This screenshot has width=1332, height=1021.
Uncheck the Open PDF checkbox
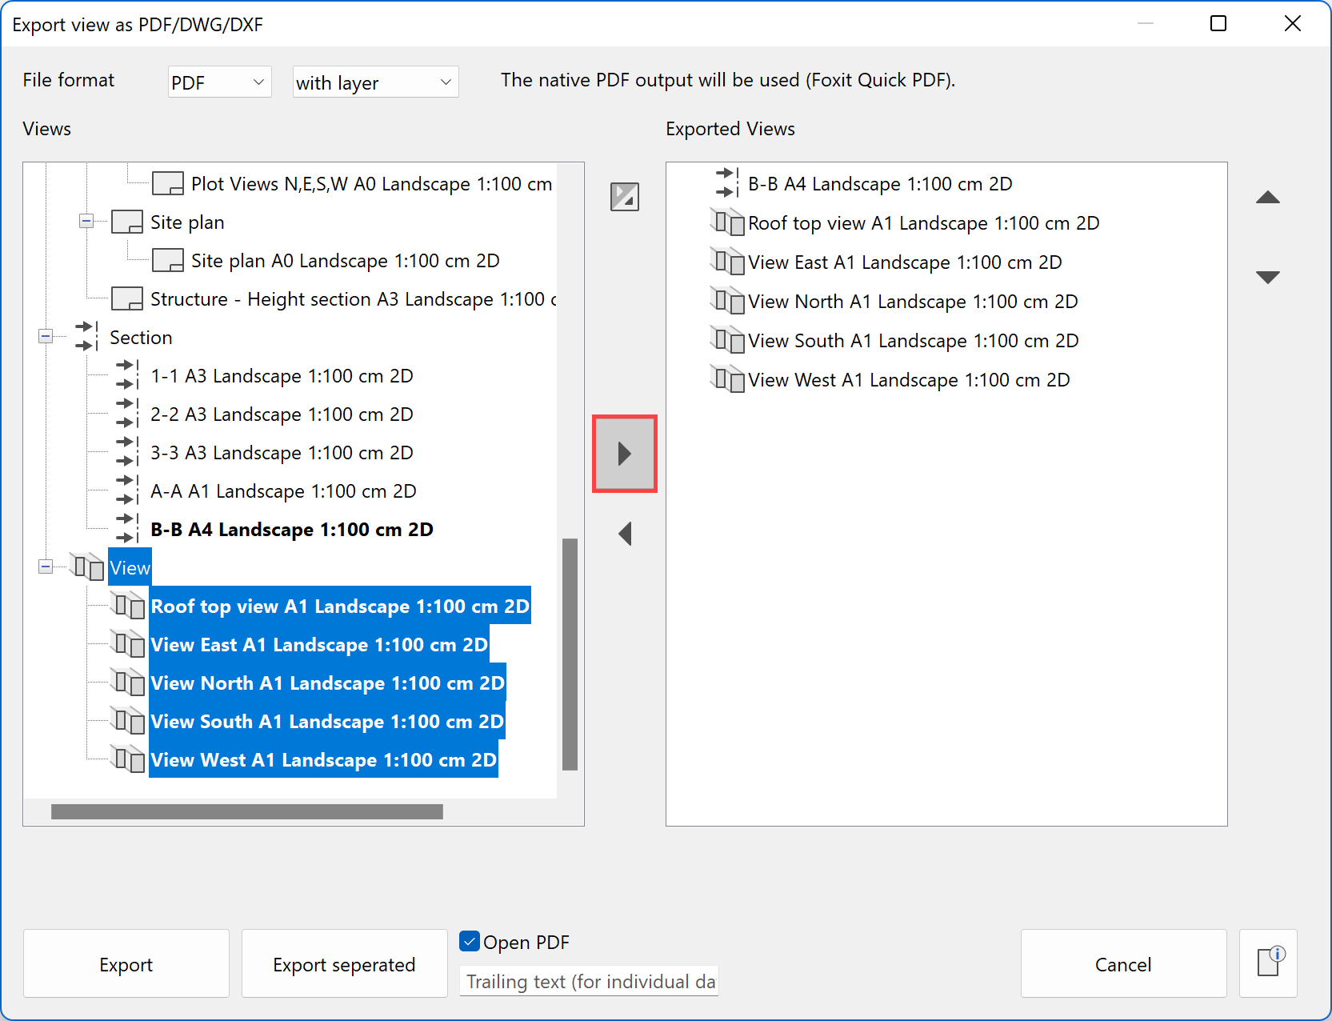tap(469, 941)
